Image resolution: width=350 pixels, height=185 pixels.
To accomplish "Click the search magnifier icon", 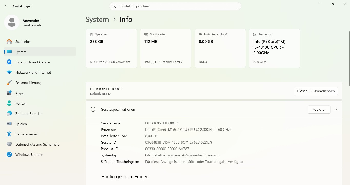I will [114, 6].
